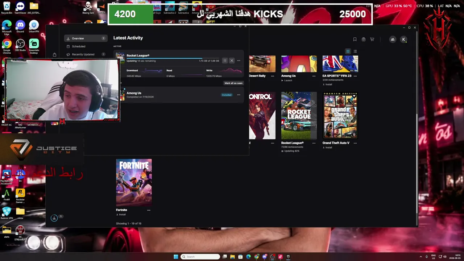Open Epic Games Launcher taskbar icon
This screenshot has width=464, height=261.
[x=288, y=257]
